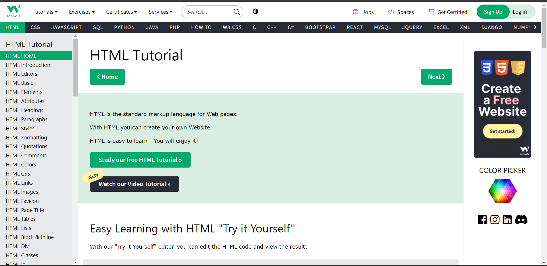Open the Services dropdown menu
The width and height of the screenshot is (547, 266).
click(x=160, y=12)
